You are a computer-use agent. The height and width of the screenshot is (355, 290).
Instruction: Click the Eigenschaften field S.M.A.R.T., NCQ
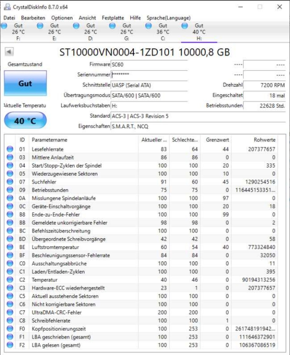[x=198, y=126]
